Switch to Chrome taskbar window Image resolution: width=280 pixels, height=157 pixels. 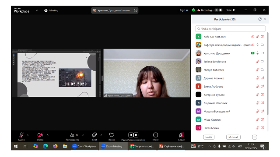pos(142,147)
